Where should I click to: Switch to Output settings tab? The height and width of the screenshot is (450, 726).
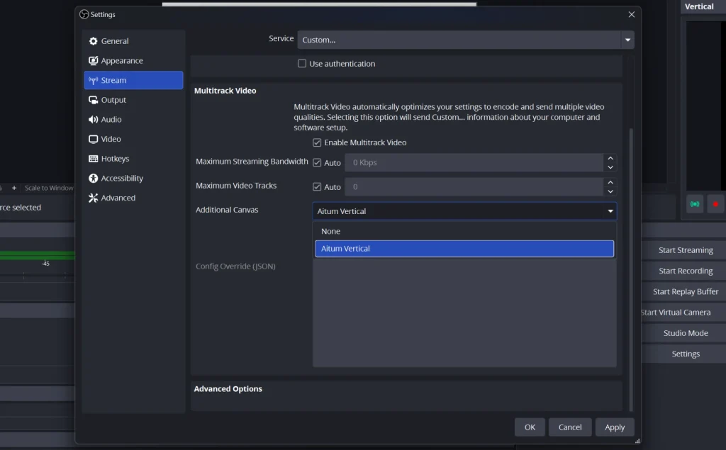pos(133,100)
